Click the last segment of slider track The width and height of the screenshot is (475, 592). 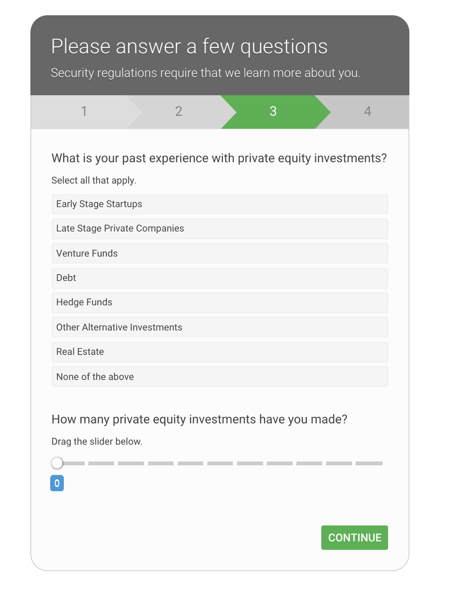click(369, 463)
